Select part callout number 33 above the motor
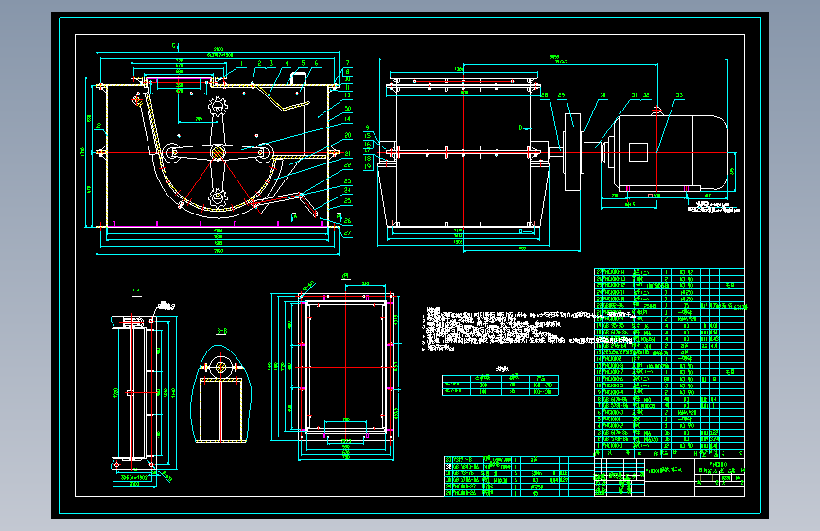The width and height of the screenshot is (820, 531). pyautogui.click(x=679, y=95)
